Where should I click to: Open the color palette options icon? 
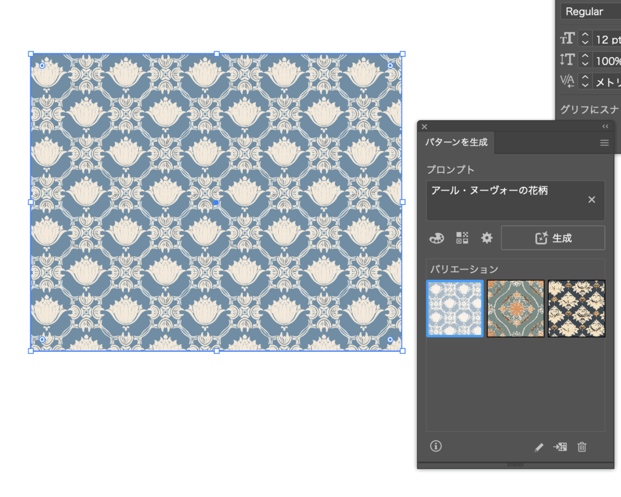coord(436,238)
